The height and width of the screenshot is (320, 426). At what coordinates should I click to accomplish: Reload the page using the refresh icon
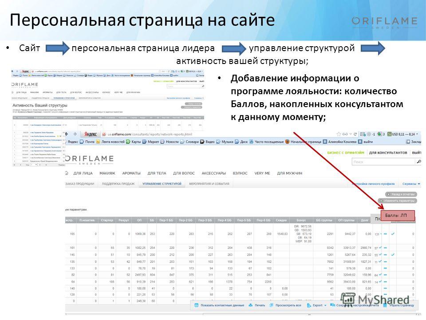coord(355,134)
